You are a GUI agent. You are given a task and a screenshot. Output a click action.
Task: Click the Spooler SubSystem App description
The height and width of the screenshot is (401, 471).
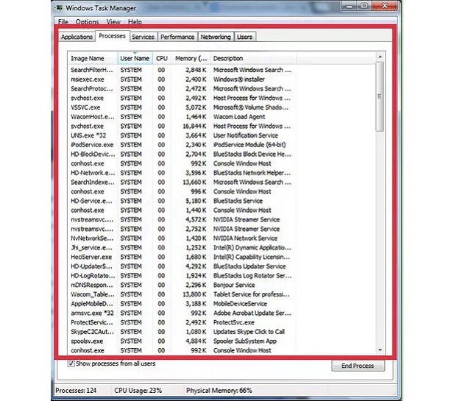245,341
